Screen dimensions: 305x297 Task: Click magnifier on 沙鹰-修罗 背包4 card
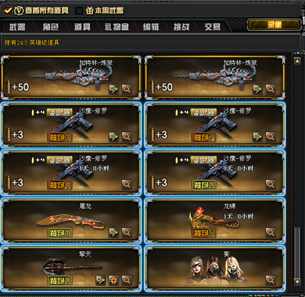click(x=127, y=184)
